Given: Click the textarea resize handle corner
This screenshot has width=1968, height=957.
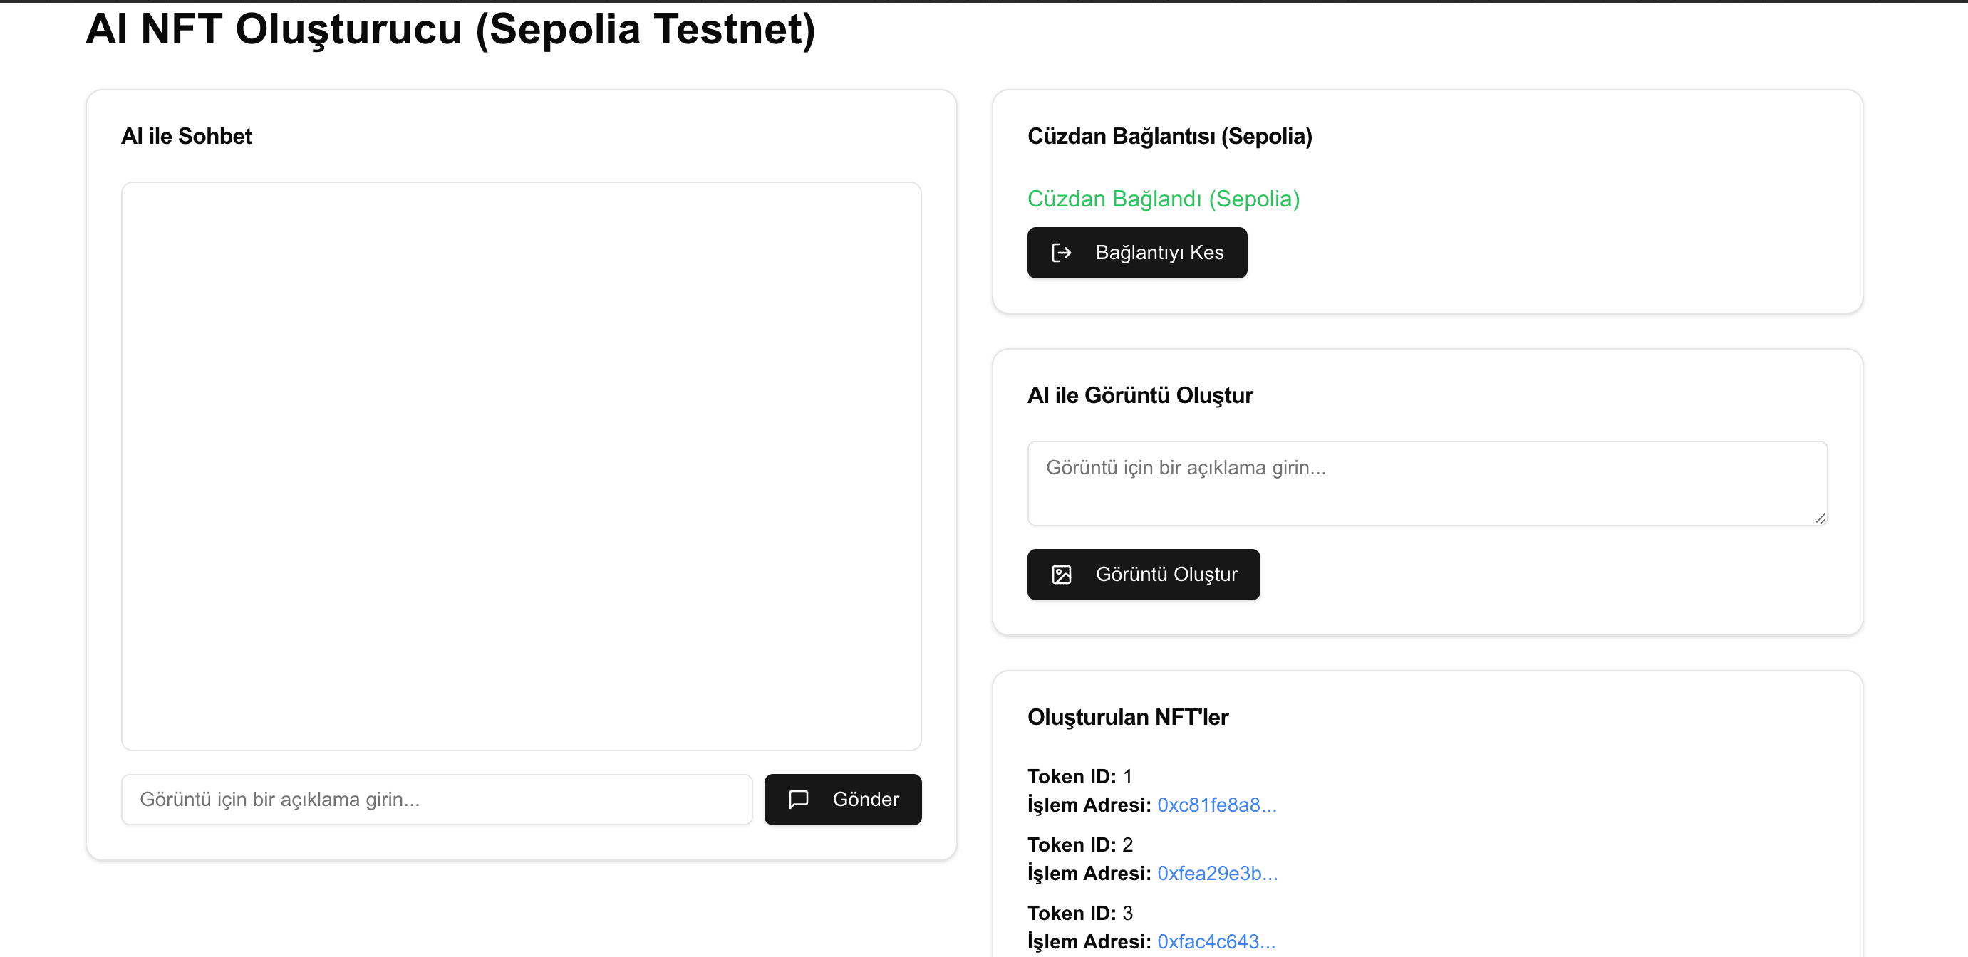Looking at the screenshot, I should coord(1820,518).
